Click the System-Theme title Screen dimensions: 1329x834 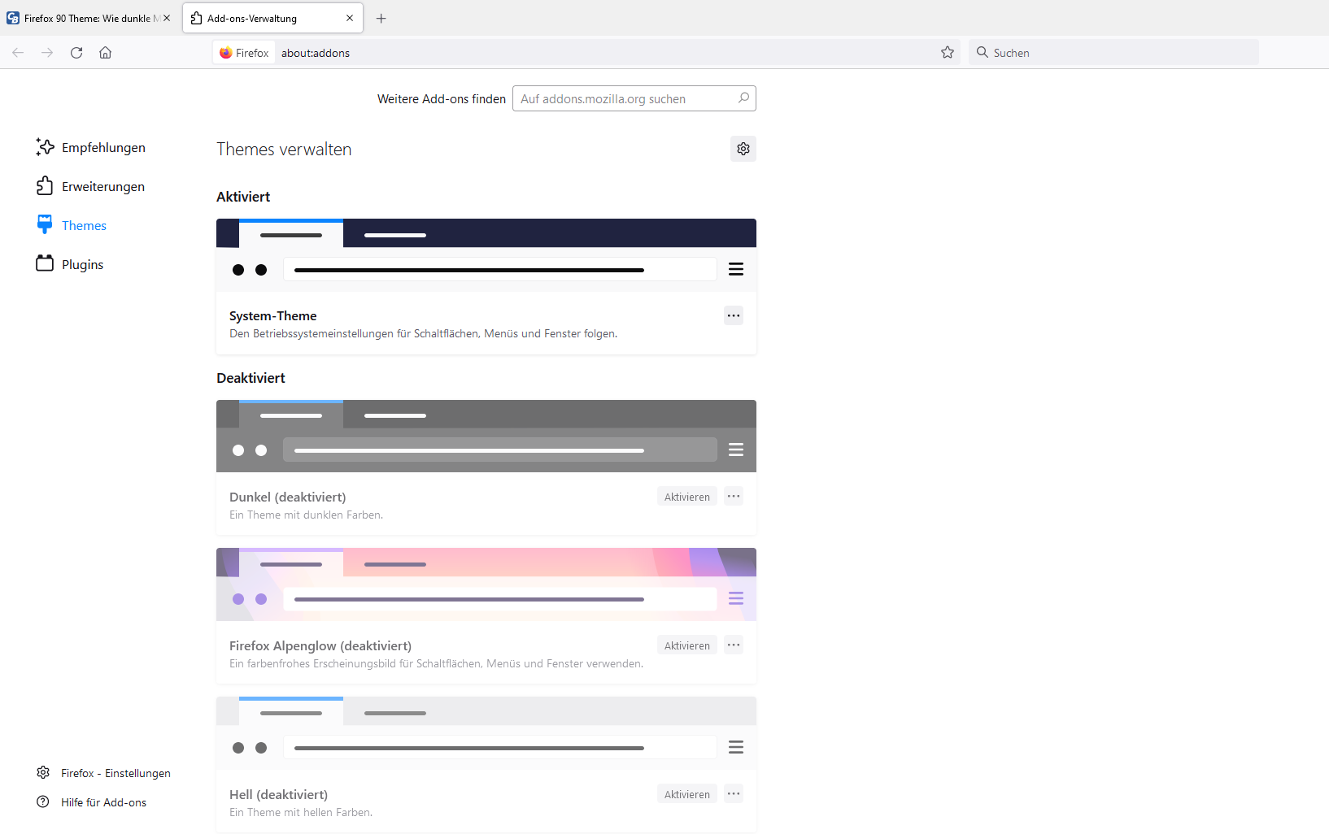(x=273, y=316)
